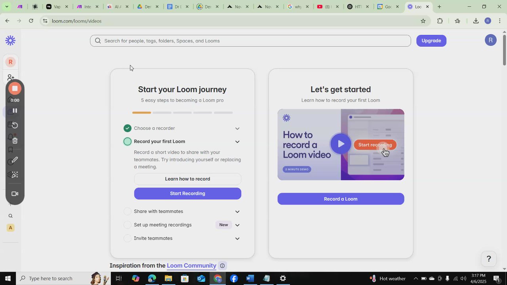
Task: Open the yellow A space in sidebar
Action: 11,228
